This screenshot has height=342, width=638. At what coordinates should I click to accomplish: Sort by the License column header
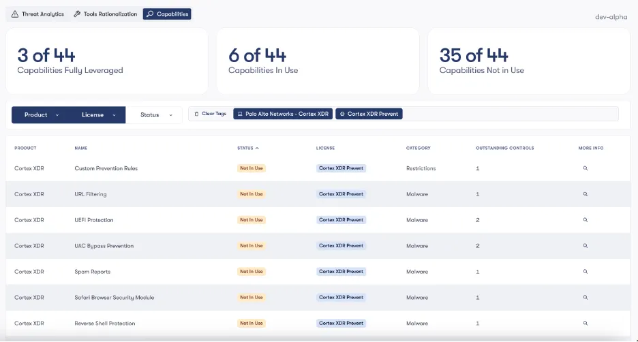point(326,148)
